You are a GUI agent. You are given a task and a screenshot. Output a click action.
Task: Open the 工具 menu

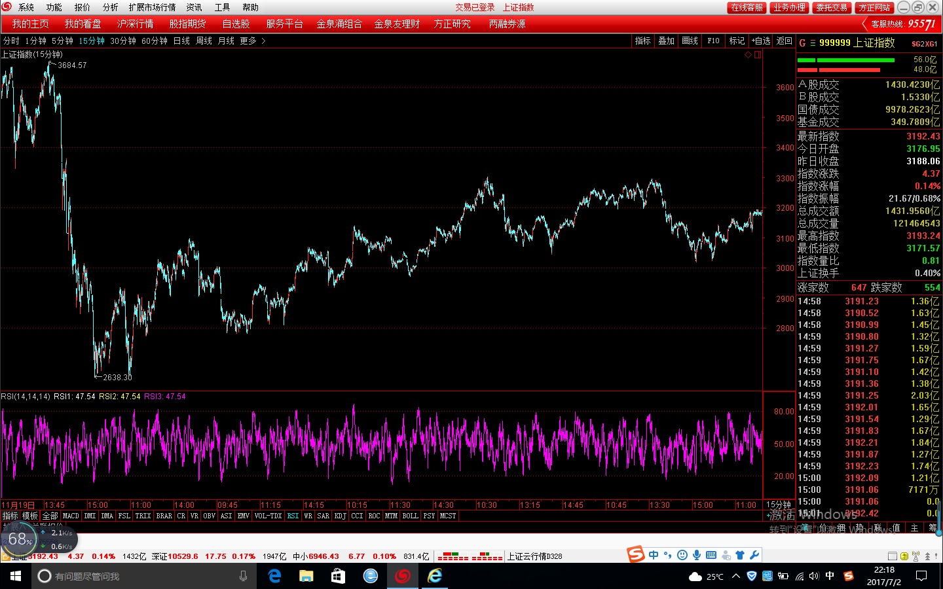(x=222, y=7)
